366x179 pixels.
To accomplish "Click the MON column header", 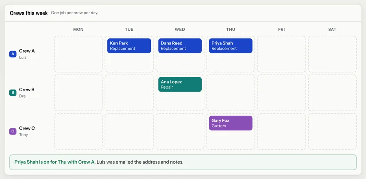I will coord(78,30).
